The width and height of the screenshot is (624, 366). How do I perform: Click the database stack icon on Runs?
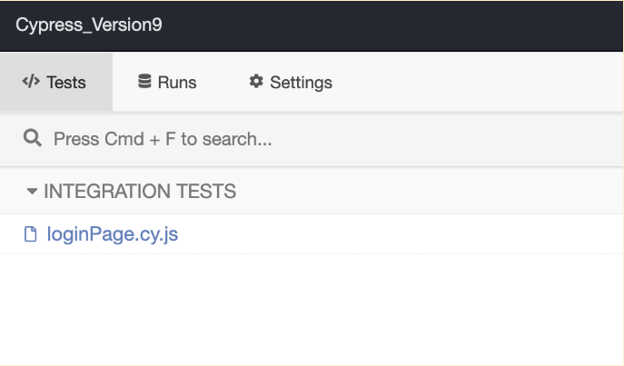pos(144,82)
